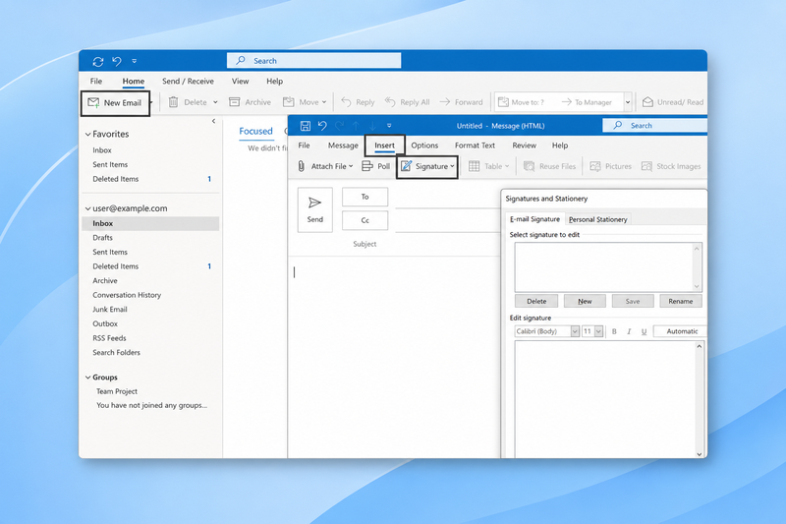The image size is (786, 524).
Task: Click the undo icon in the main Outlook title bar
Action: coord(117,61)
